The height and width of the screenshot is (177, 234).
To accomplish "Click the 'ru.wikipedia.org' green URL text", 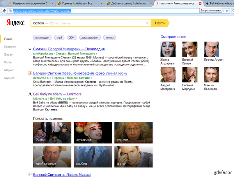I will 43,54.
